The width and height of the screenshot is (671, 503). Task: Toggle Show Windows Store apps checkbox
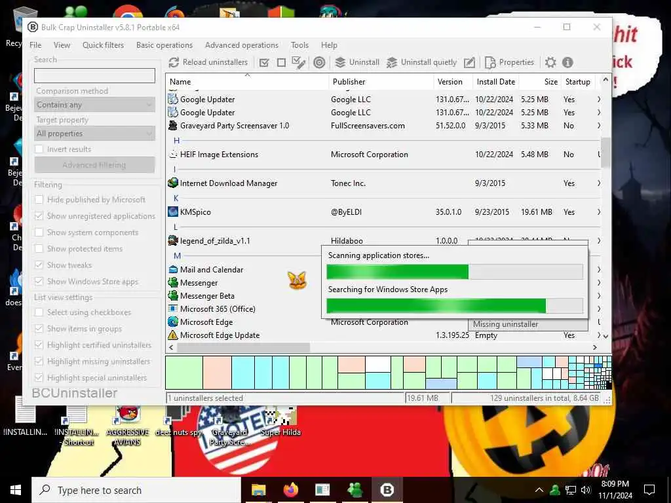tap(39, 281)
